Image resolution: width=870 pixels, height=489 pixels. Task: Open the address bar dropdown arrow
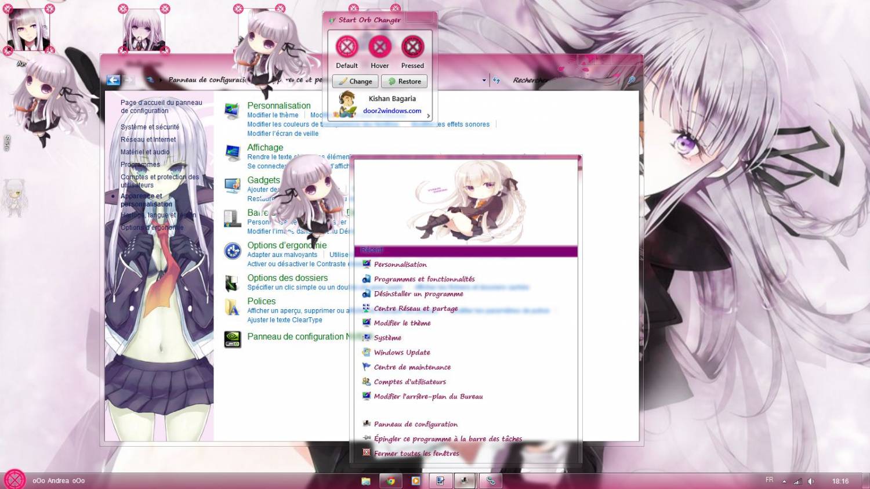point(483,80)
